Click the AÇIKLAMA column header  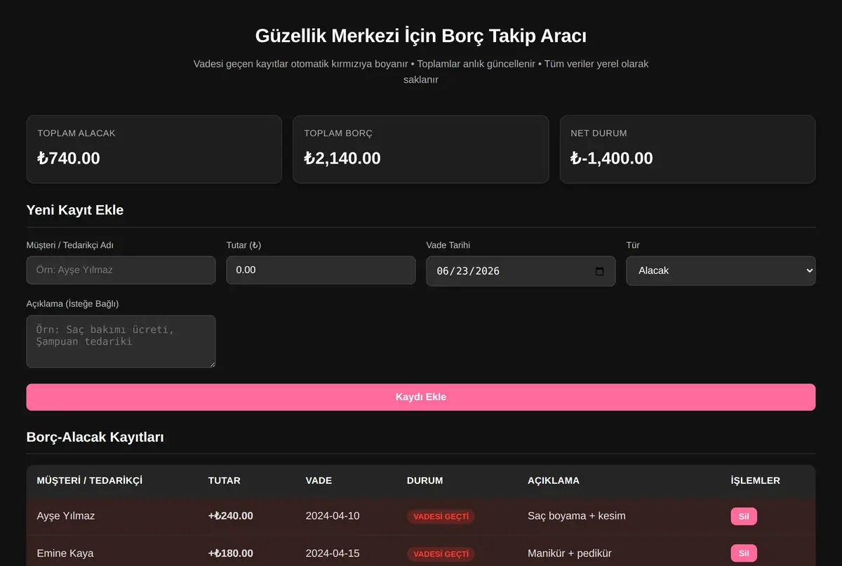pos(554,481)
